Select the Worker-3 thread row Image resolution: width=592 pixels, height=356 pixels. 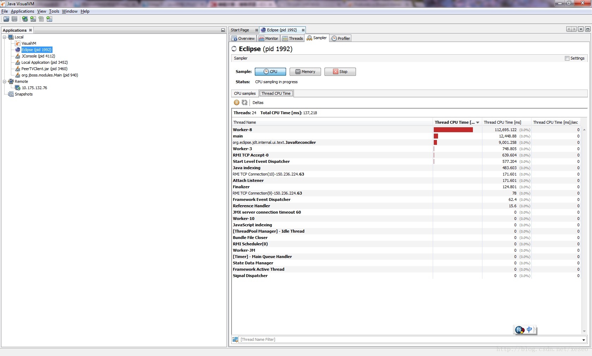click(406, 149)
